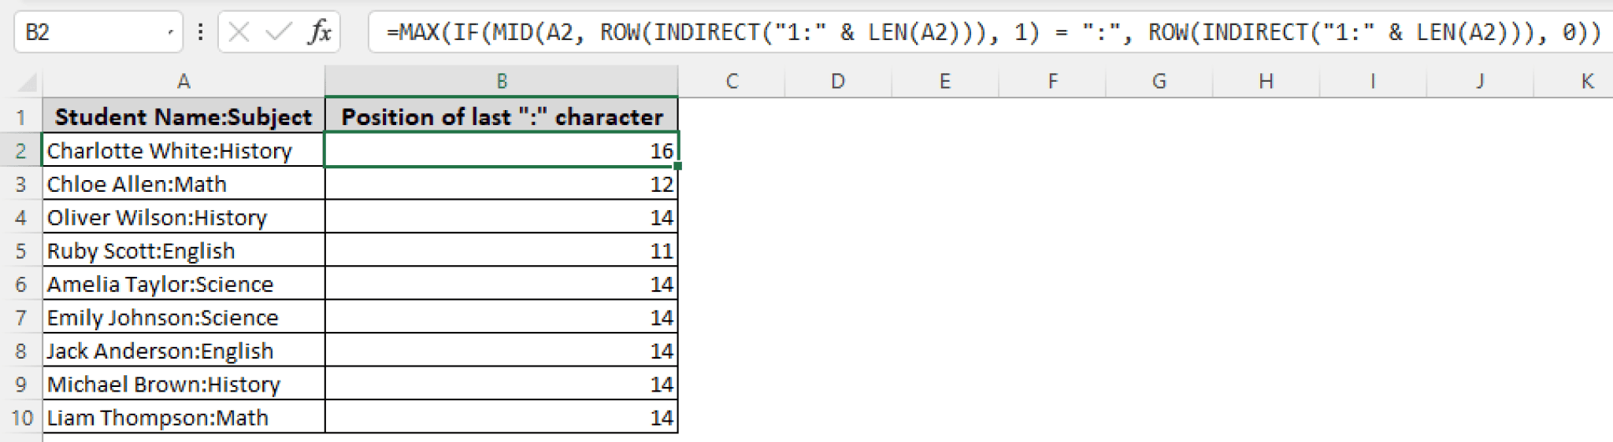This screenshot has height=442, width=1613.
Task: Select column K header
Action: coord(1586,81)
